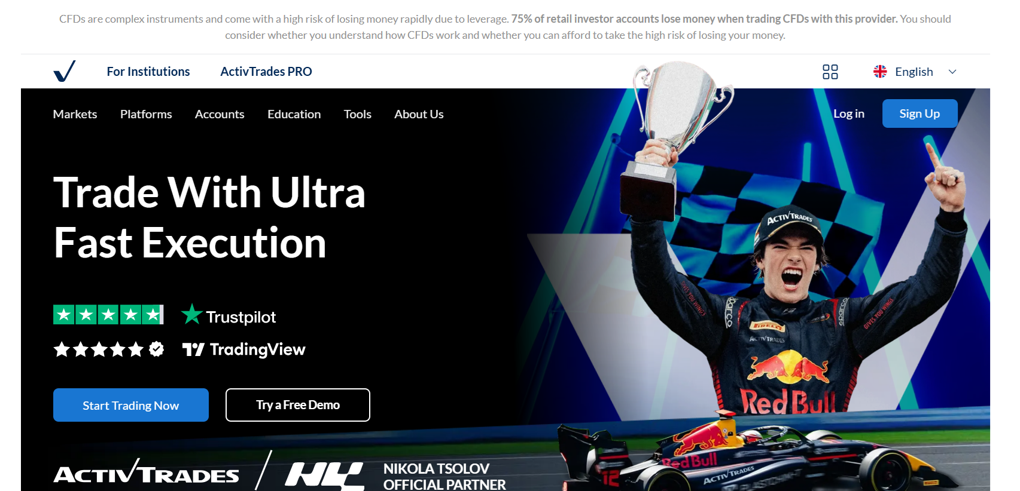The height and width of the screenshot is (491, 1020).
Task: Open the Tools menu
Action: point(357,114)
